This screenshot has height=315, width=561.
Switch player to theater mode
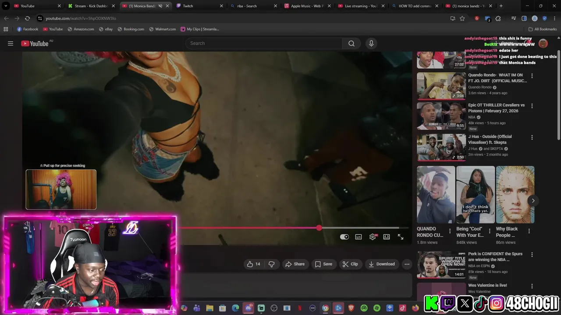pyautogui.click(x=387, y=237)
